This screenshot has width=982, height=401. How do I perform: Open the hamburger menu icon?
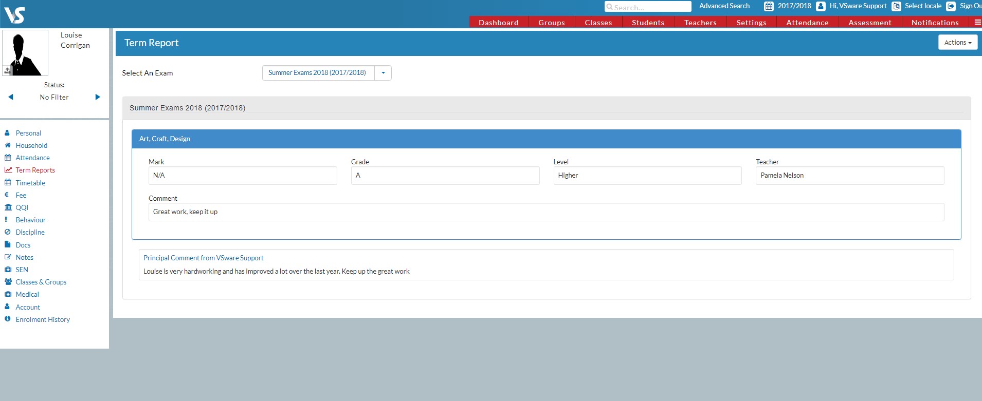coord(977,22)
